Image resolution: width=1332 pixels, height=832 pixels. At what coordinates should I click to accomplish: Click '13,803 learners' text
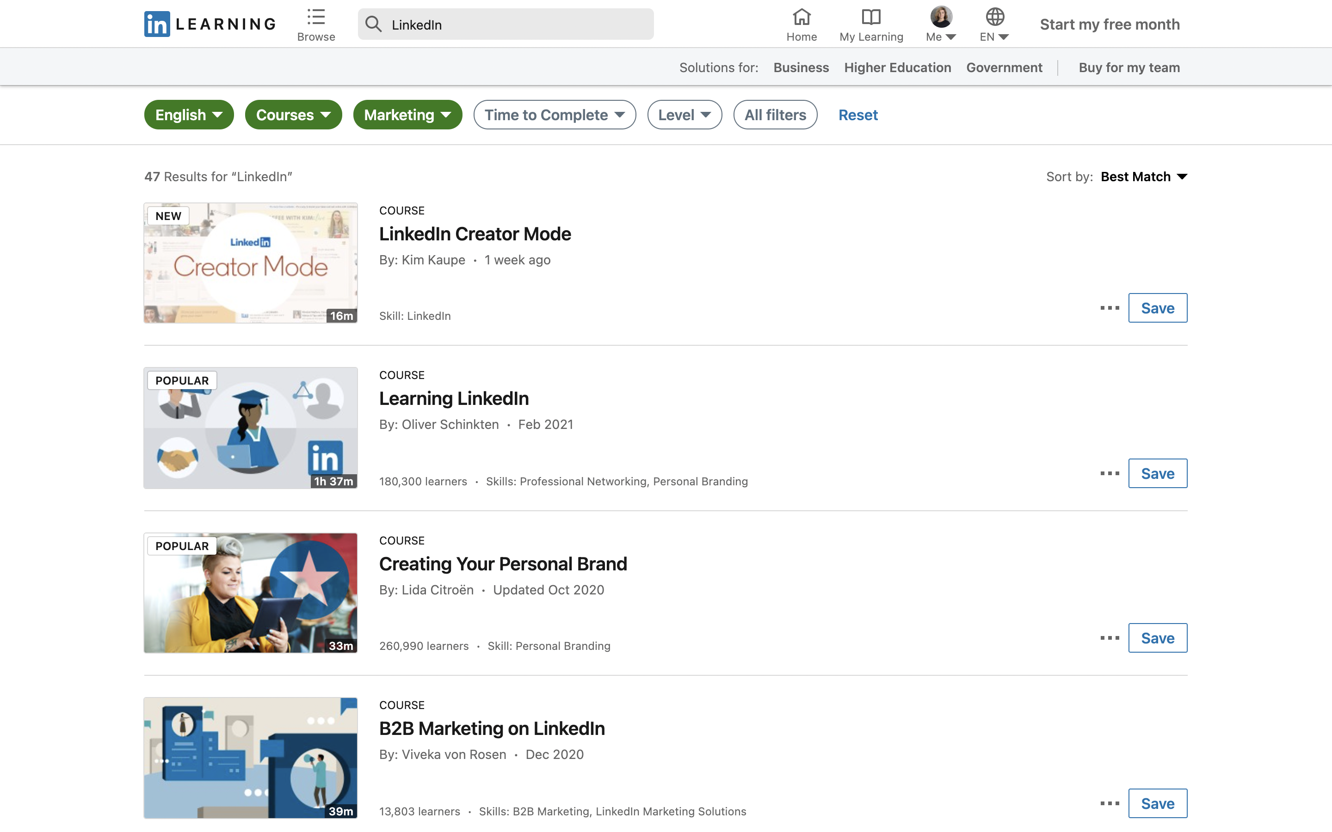pos(419,812)
